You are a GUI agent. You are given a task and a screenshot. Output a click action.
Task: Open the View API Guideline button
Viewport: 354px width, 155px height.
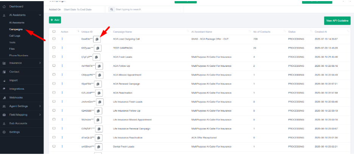(337, 21)
